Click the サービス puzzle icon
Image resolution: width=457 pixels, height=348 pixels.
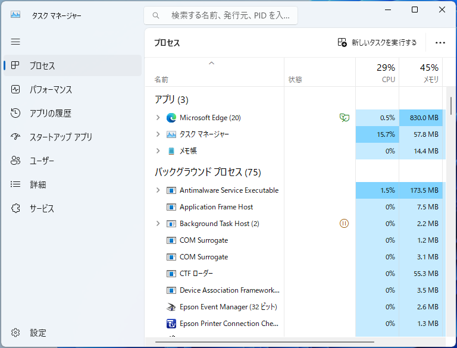tap(15, 208)
